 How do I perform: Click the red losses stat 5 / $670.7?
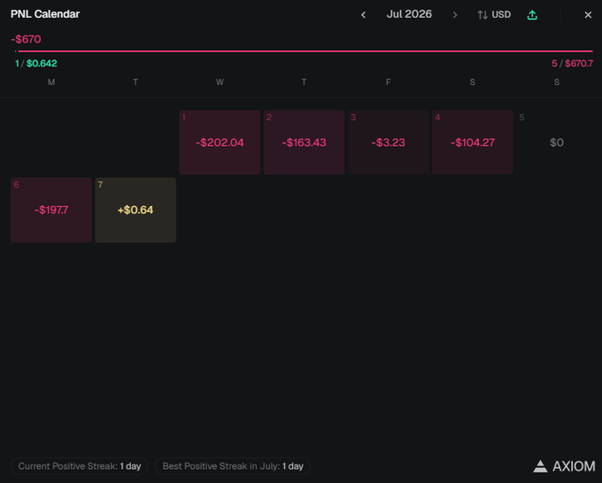point(572,64)
